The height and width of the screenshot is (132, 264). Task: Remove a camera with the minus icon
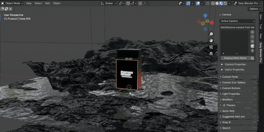point(252,37)
